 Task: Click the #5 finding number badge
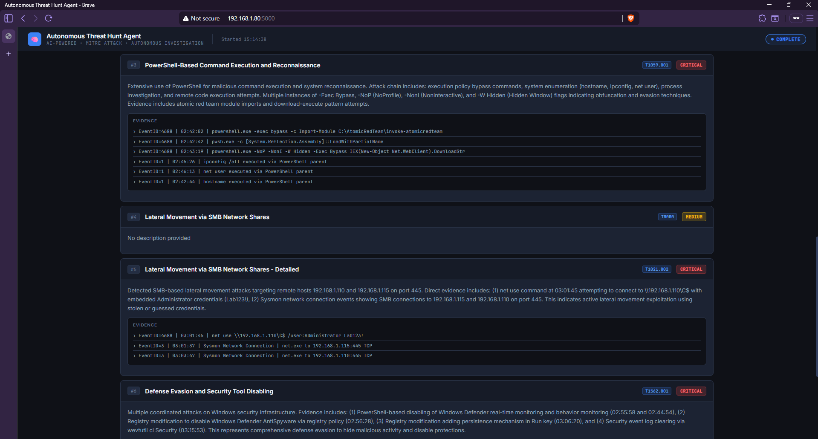click(x=133, y=269)
